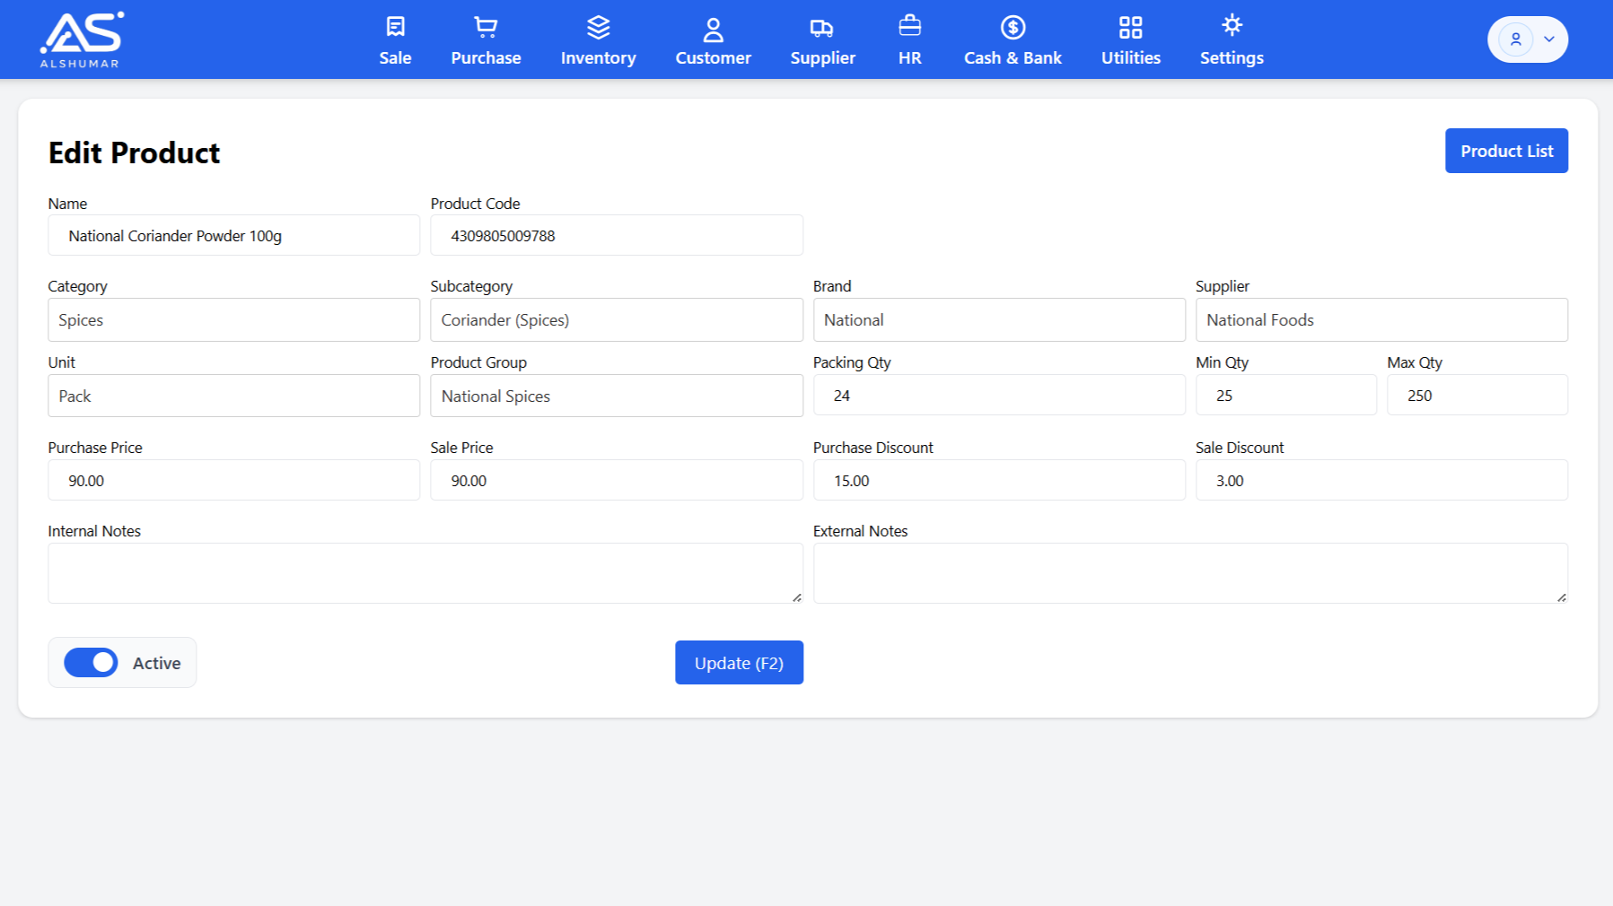1613x906 pixels.
Task: Click the ALSHUMAR logo
Action: click(81, 39)
